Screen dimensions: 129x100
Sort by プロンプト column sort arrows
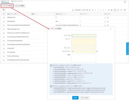(x=88, y=14)
